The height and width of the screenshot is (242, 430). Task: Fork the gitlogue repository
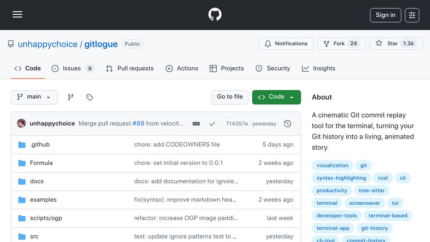click(341, 43)
